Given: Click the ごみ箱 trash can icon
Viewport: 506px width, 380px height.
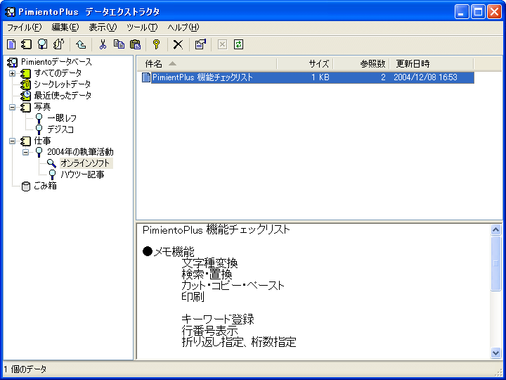Looking at the screenshot, I should (26, 186).
